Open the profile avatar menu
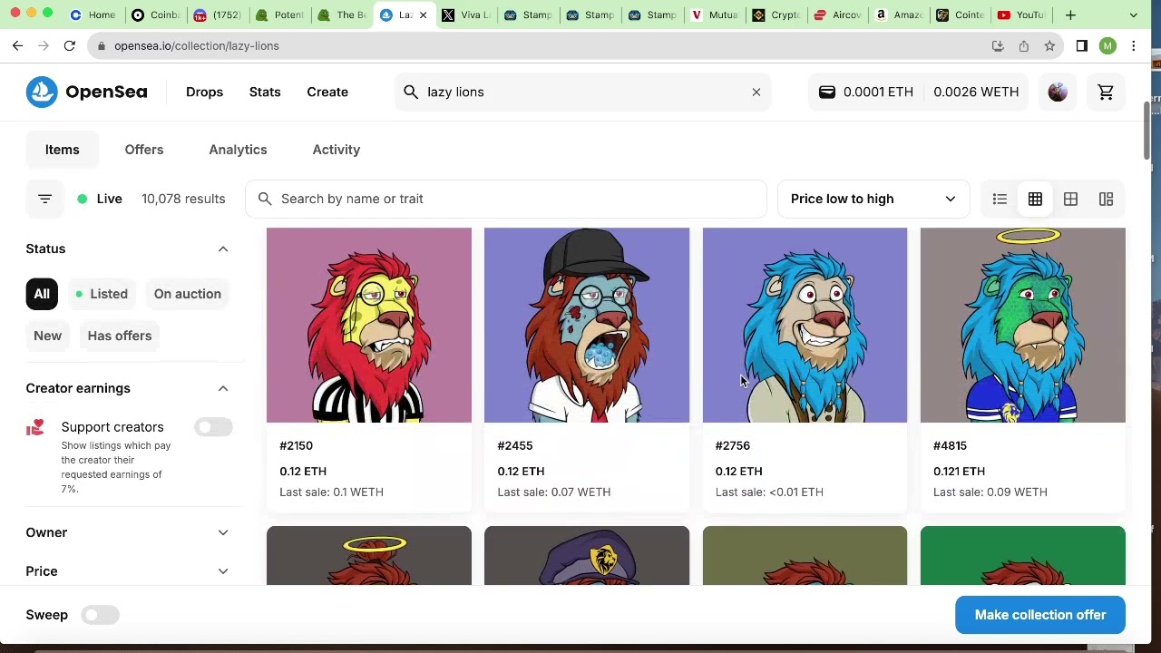This screenshot has height=653, width=1161. pos(1058,92)
